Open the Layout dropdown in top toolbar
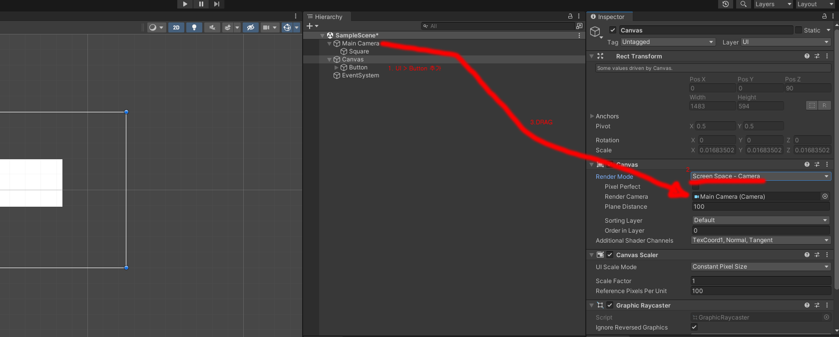The width and height of the screenshot is (839, 337). (x=816, y=4)
